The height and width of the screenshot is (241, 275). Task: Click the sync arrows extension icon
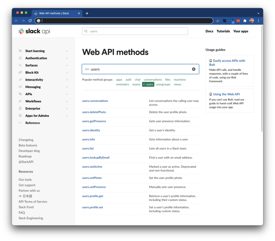pos(225,21)
